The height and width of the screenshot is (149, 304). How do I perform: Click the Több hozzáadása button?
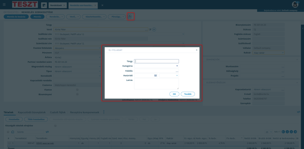pos(36,119)
